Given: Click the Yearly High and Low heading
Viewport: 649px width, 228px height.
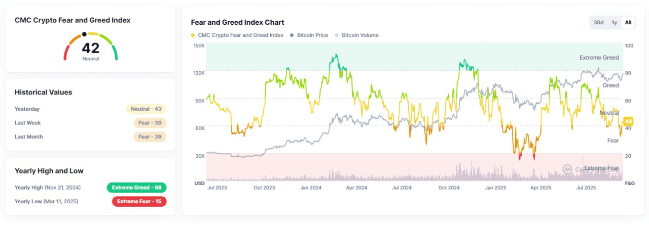Looking at the screenshot, I should pyautogui.click(x=49, y=171).
